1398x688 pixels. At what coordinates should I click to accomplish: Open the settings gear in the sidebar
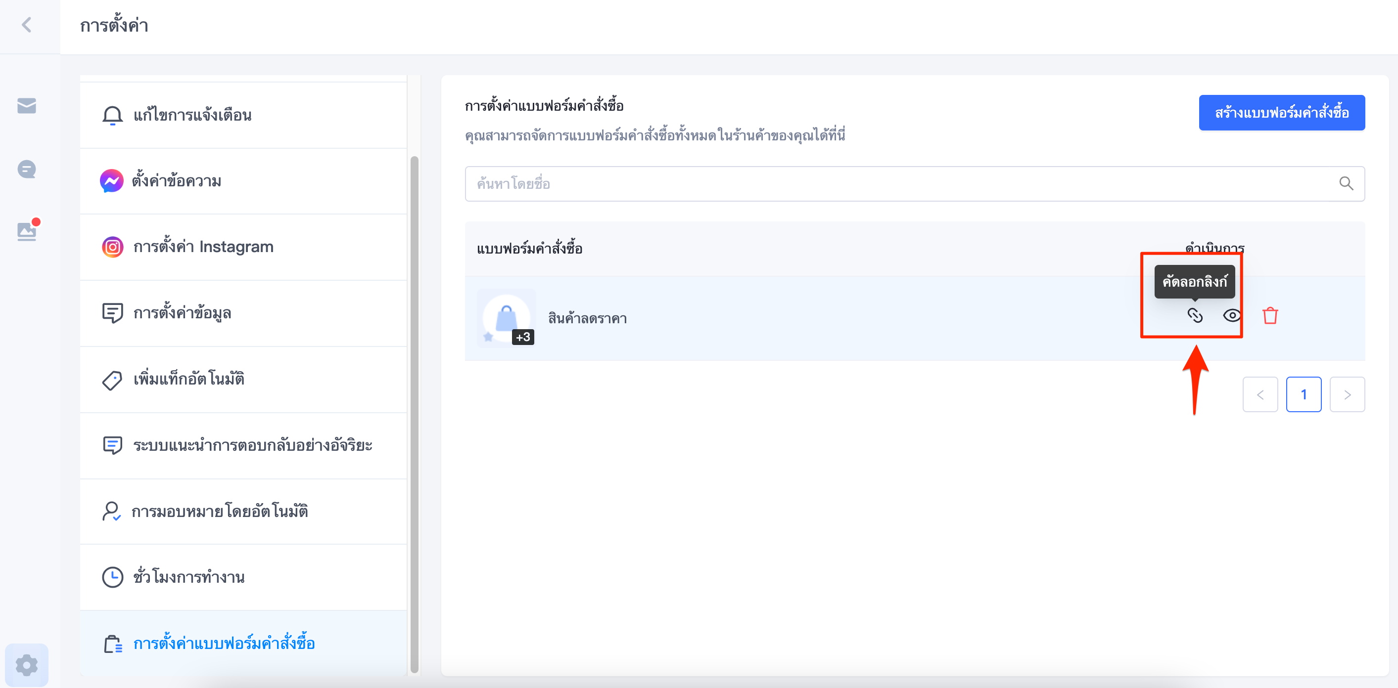pyautogui.click(x=27, y=665)
